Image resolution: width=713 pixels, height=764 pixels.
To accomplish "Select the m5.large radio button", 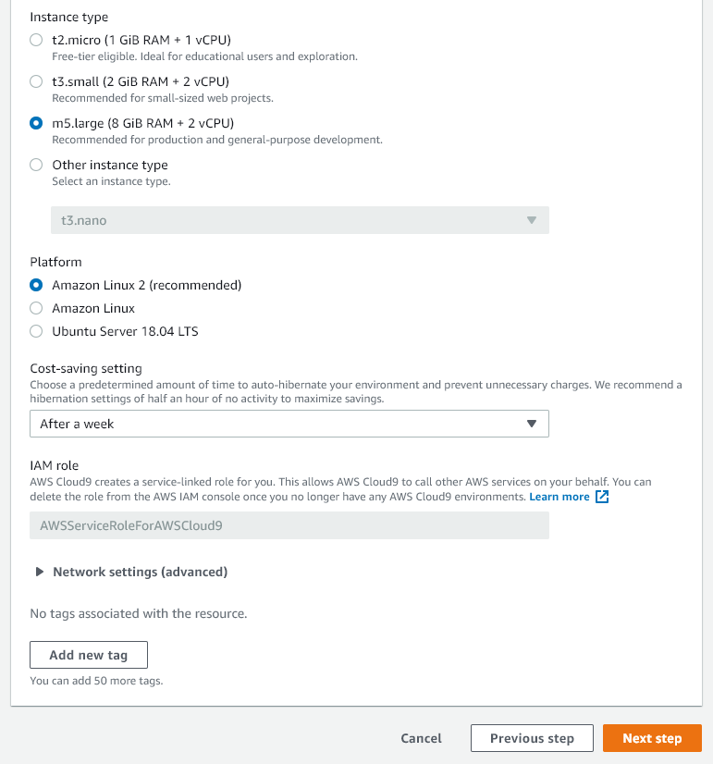I will (x=36, y=123).
